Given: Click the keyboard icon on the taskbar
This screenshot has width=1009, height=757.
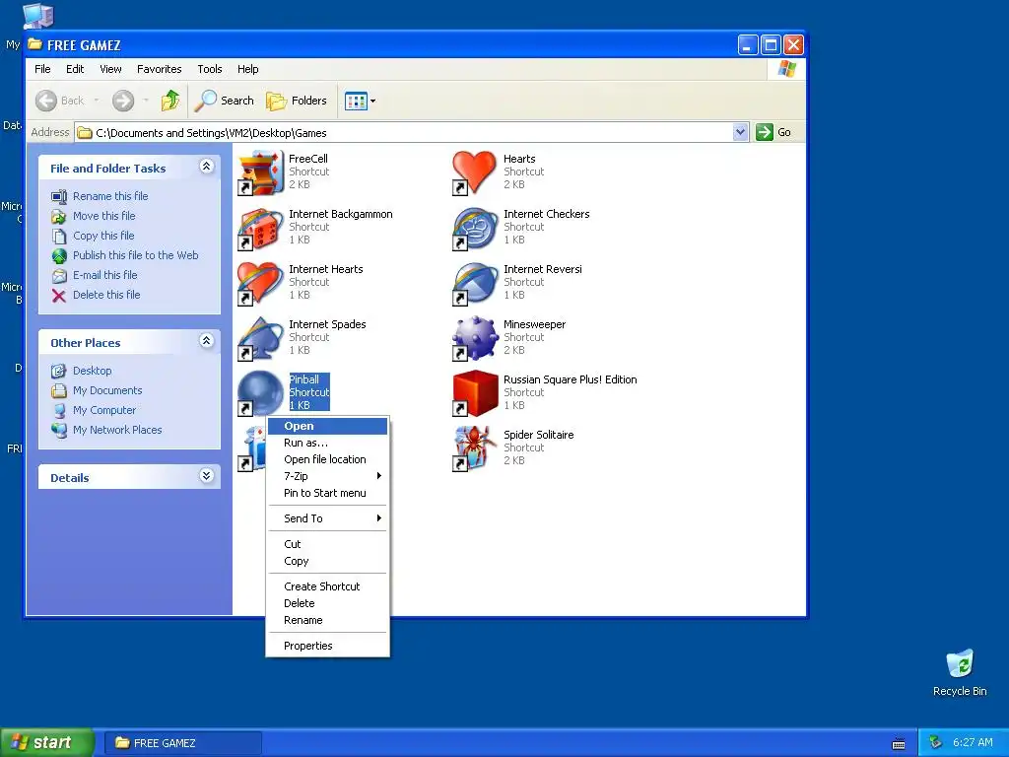Looking at the screenshot, I should point(899,744).
